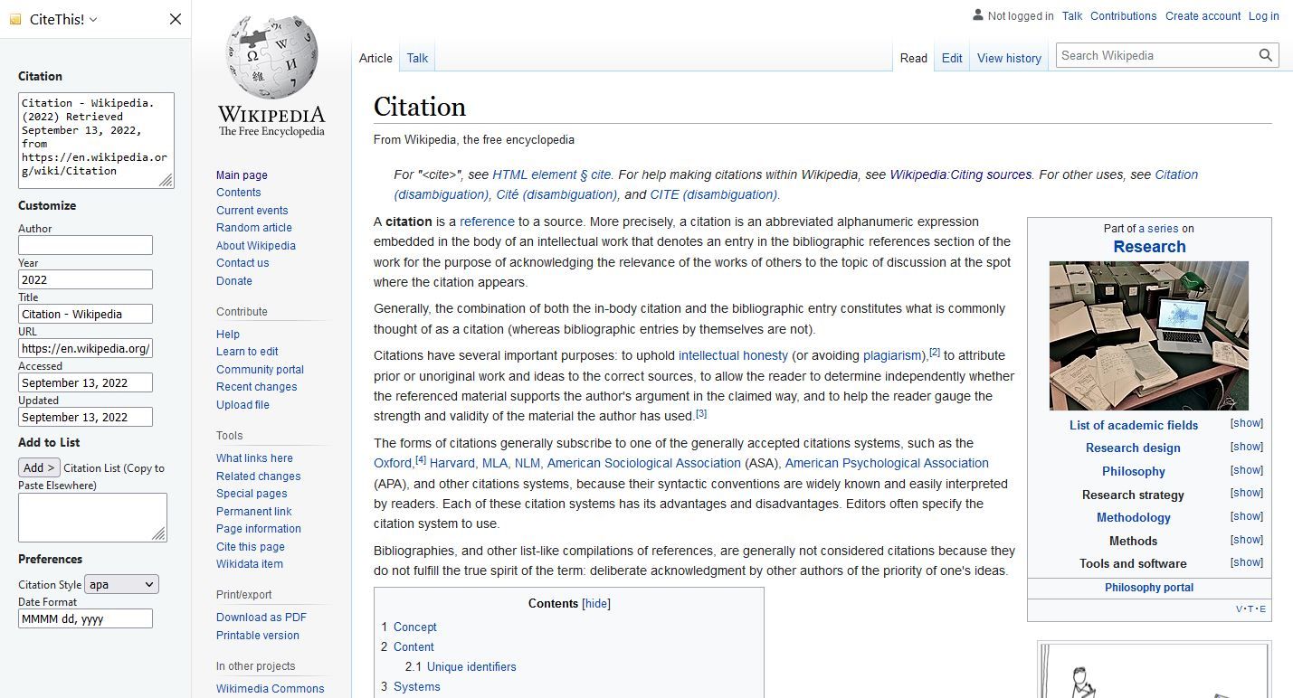
Task: Click the Log in link
Action: pyautogui.click(x=1264, y=15)
